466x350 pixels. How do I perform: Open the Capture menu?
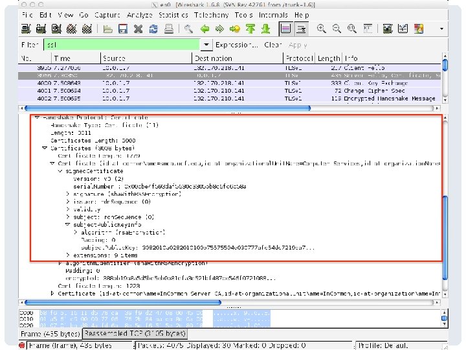(107, 15)
